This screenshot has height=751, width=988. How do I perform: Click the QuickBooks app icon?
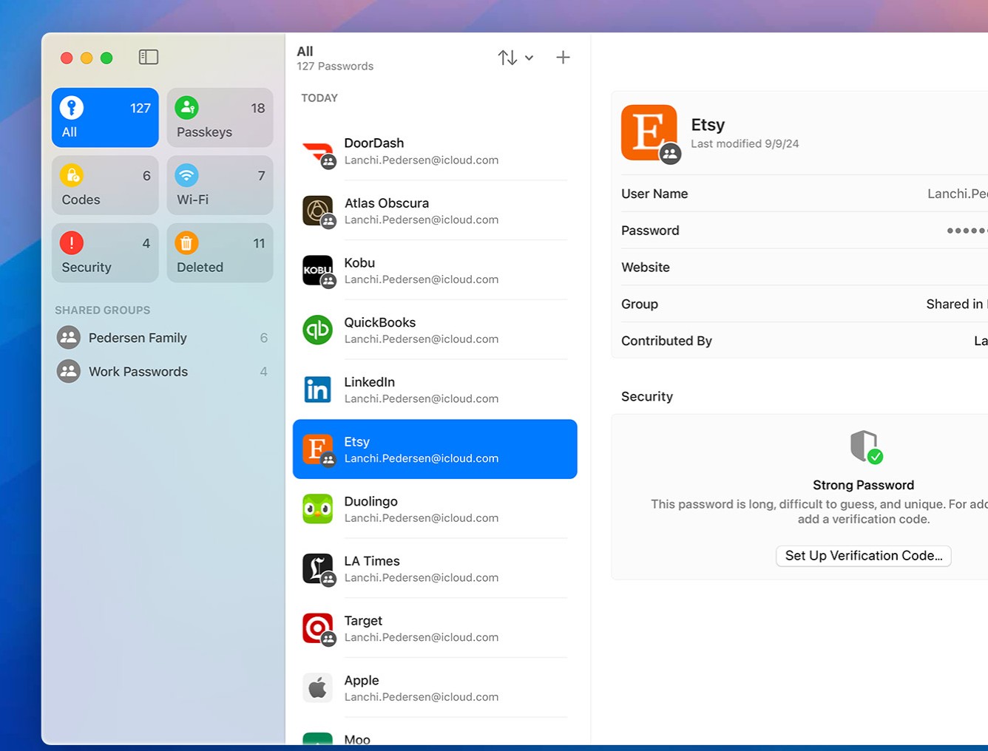coord(318,330)
